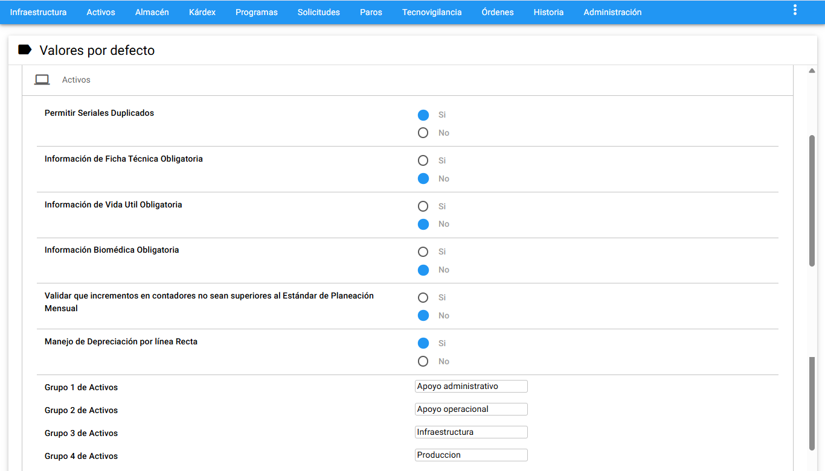Screen dimensions: 825x471
Task: Select No for Información de Ficha Técnica Obligatoria
Action: coord(423,179)
